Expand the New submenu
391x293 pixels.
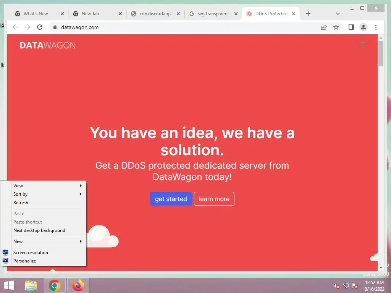(47, 241)
